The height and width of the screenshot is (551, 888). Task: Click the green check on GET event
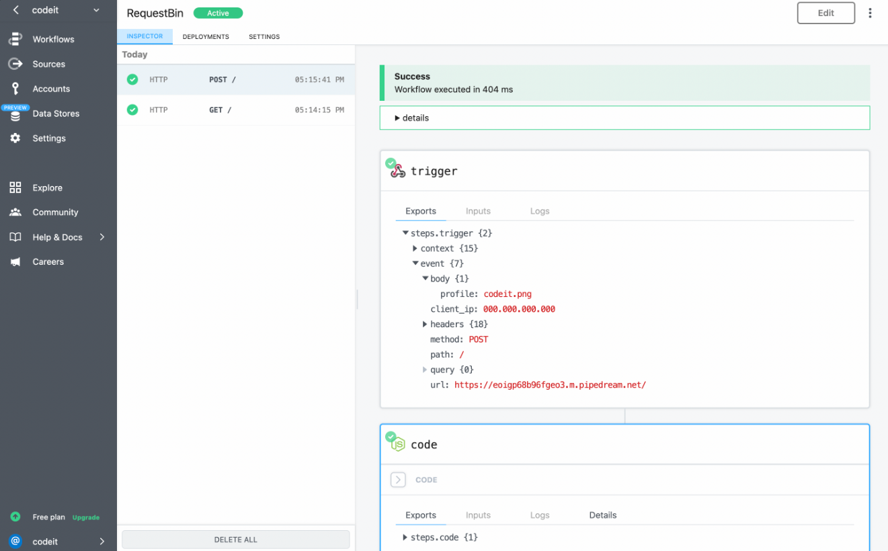[x=132, y=110]
